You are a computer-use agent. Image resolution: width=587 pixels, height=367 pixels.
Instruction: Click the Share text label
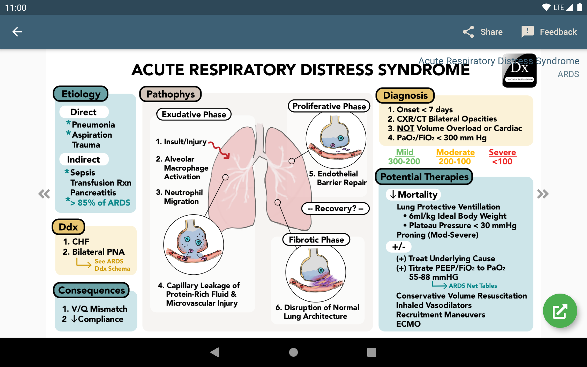(x=491, y=32)
